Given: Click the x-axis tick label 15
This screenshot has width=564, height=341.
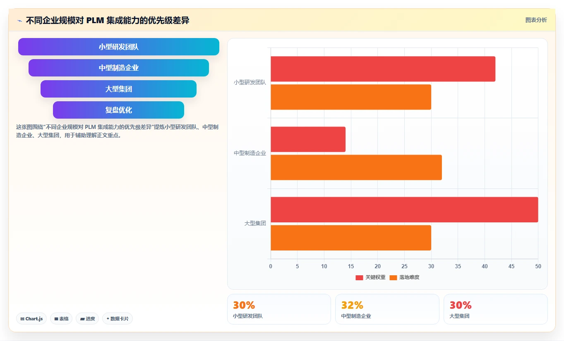Looking at the screenshot, I should 351,267.
